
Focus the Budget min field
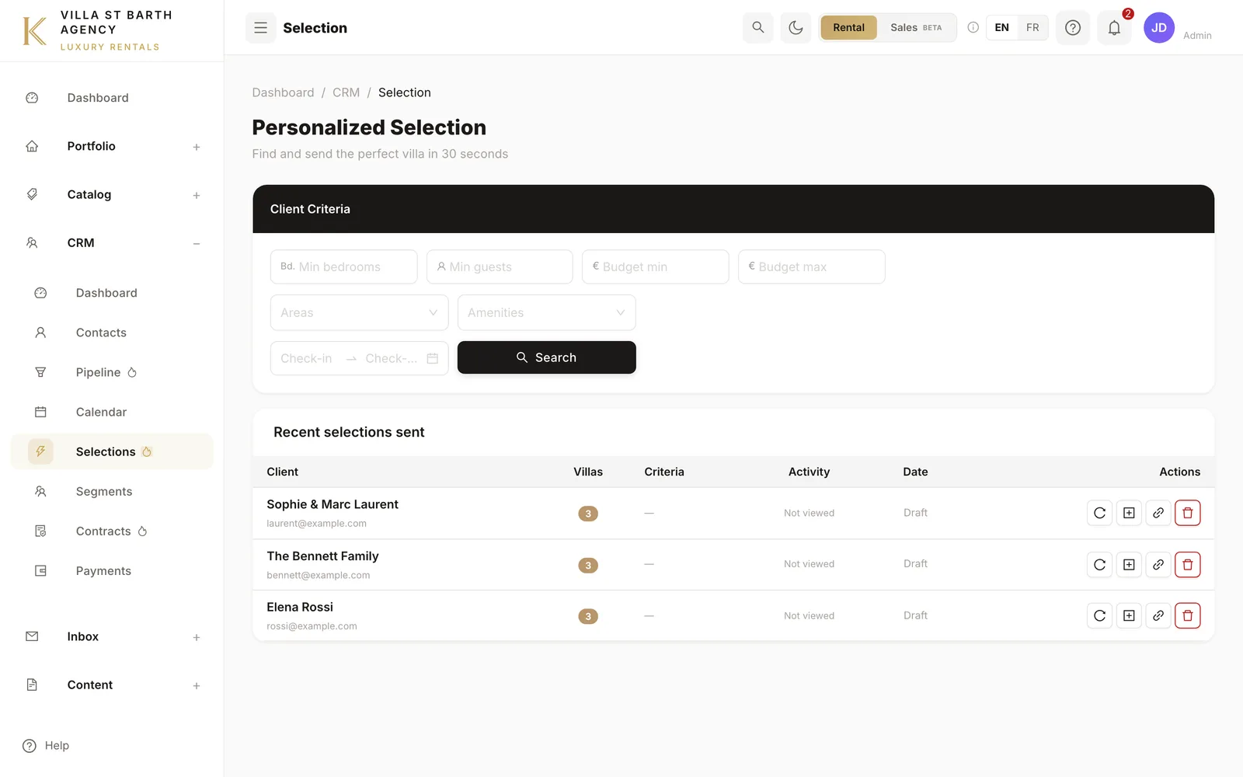tap(655, 267)
